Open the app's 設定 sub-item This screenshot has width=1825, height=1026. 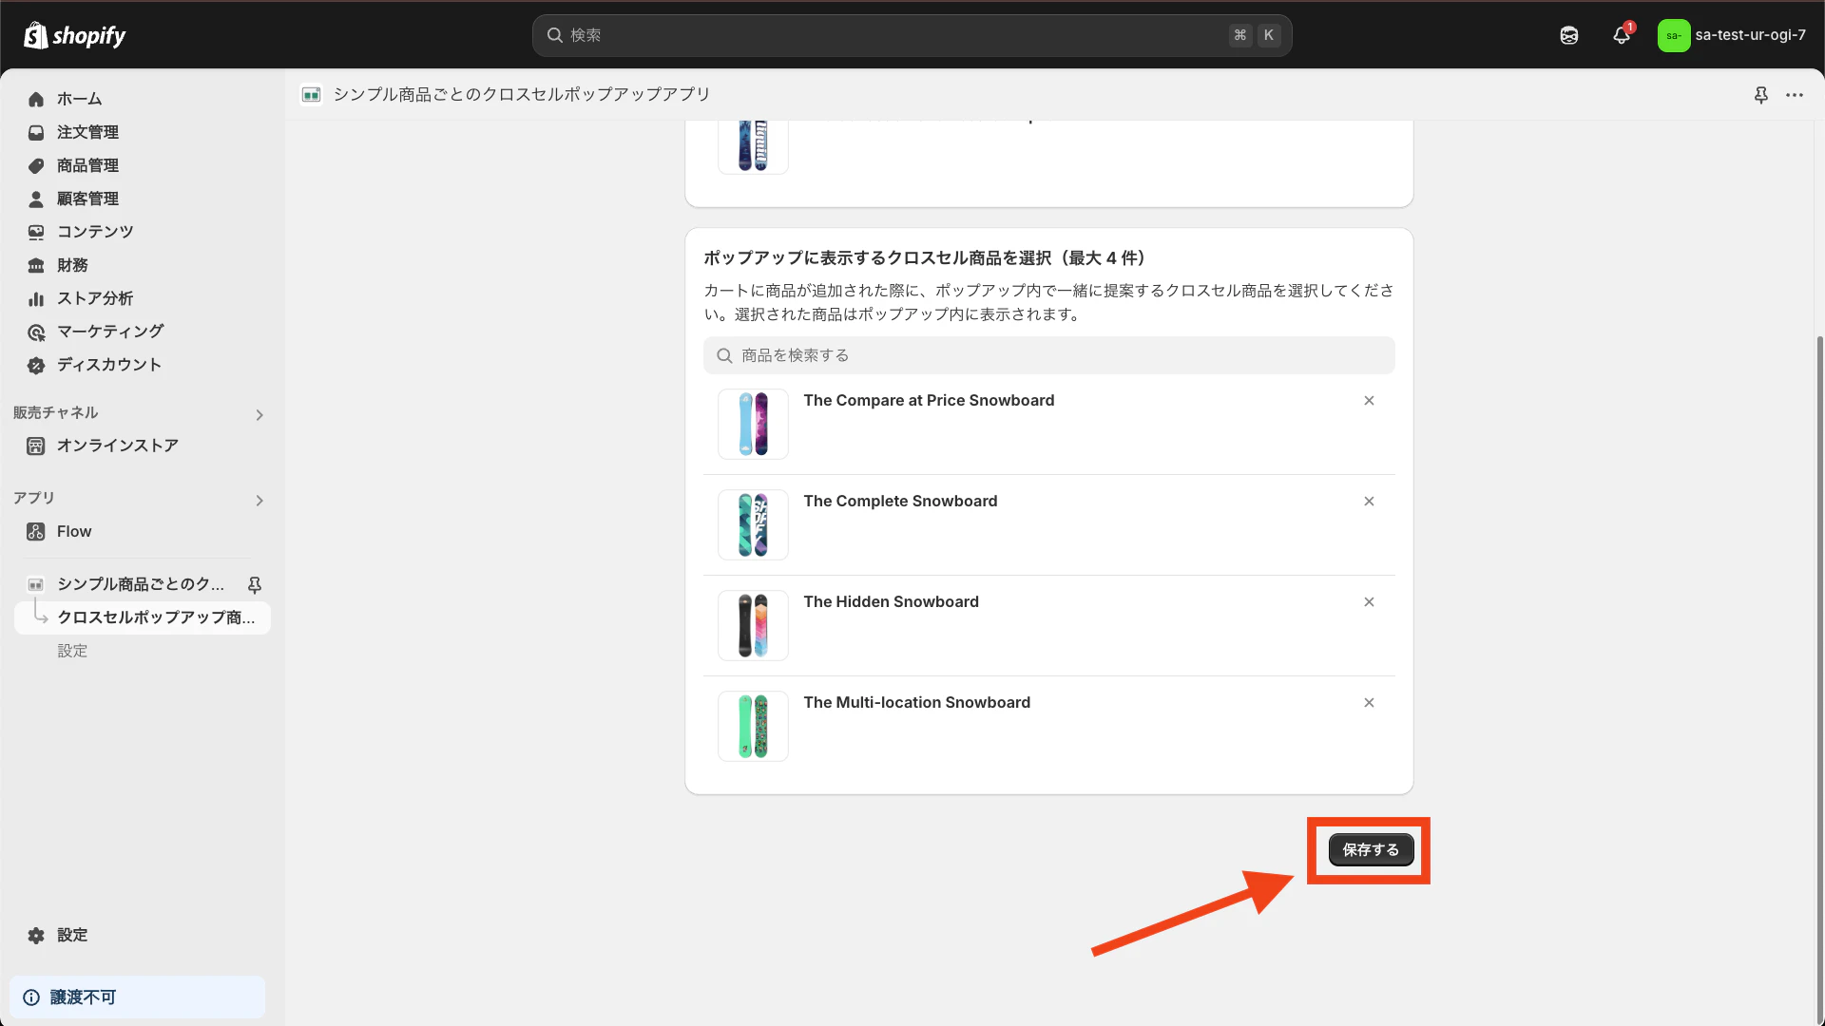(72, 651)
